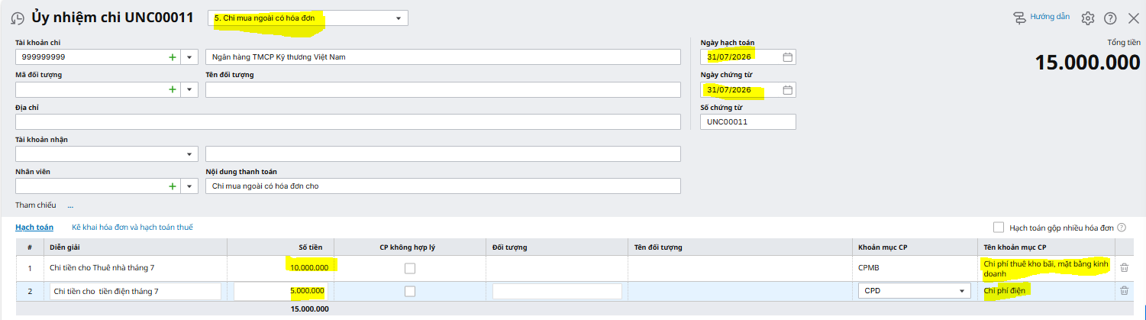Open the settings gear icon
This screenshot has height=320, width=1146.
click(1088, 18)
